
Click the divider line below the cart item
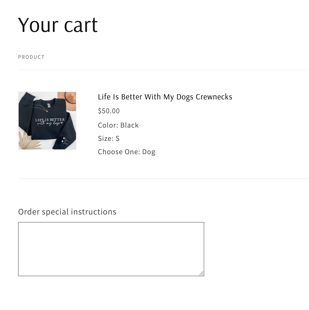[x=163, y=179]
